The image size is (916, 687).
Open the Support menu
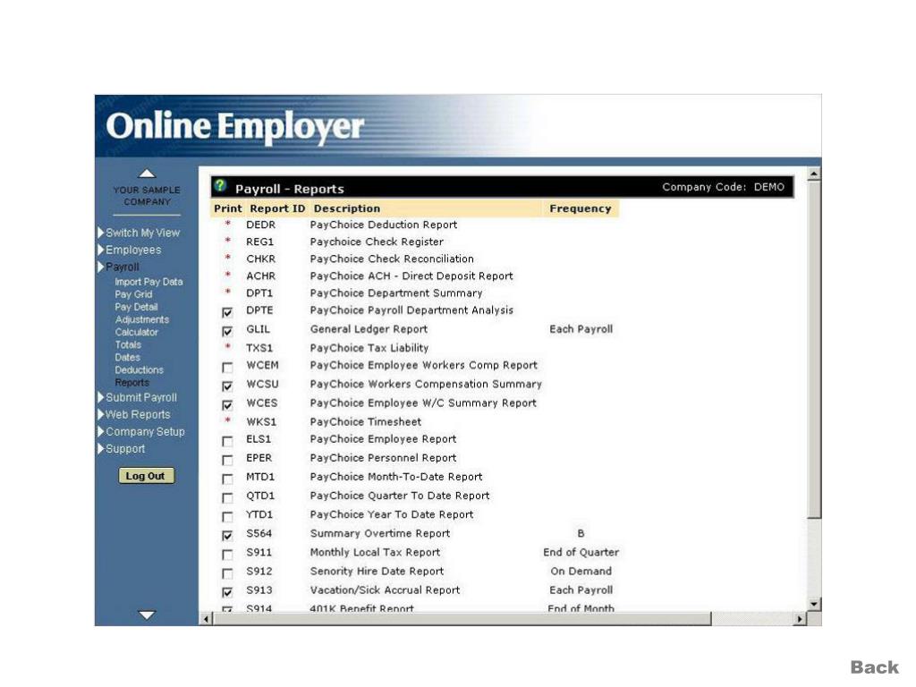[125, 449]
